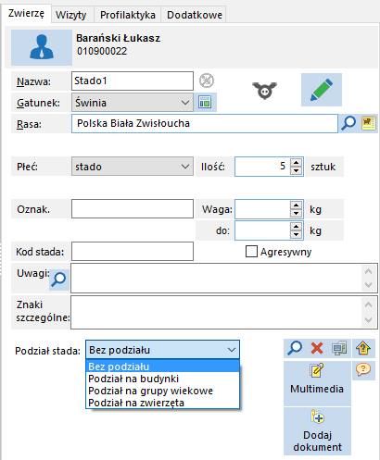Expand the Płeć dropdown showing stado

(x=133, y=167)
